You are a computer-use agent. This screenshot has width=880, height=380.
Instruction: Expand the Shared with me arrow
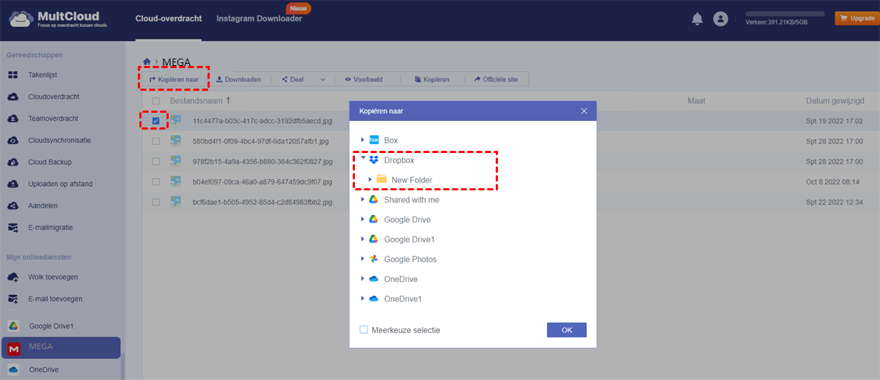pos(362,199)
